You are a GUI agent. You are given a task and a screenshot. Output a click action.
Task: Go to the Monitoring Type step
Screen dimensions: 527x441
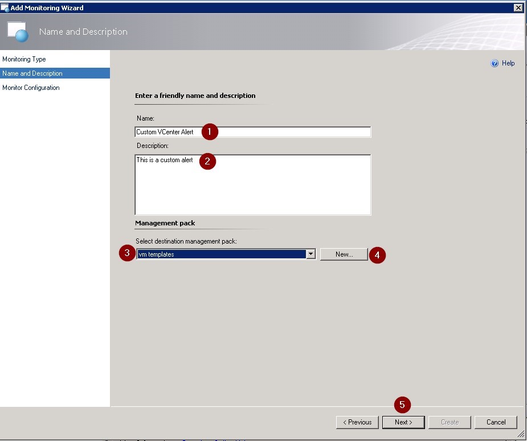click(x=24, y=59)
